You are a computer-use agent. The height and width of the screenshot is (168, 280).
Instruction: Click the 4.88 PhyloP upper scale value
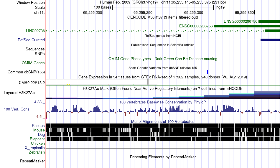click(x=38, y=102)
